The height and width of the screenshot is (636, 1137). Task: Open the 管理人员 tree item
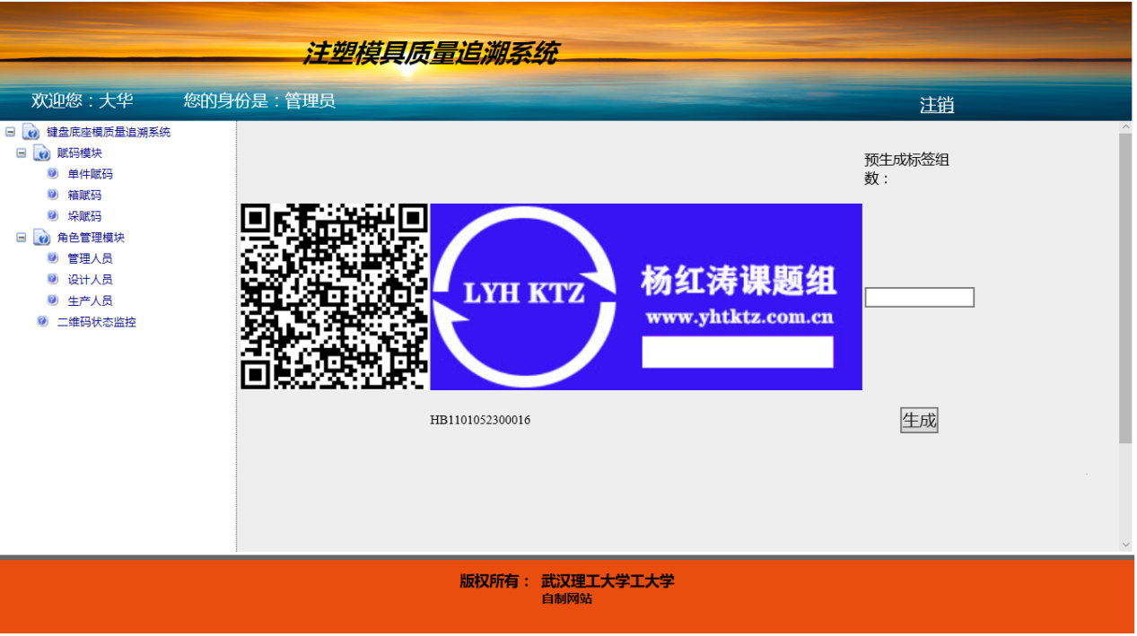click(x=91, y=258)
